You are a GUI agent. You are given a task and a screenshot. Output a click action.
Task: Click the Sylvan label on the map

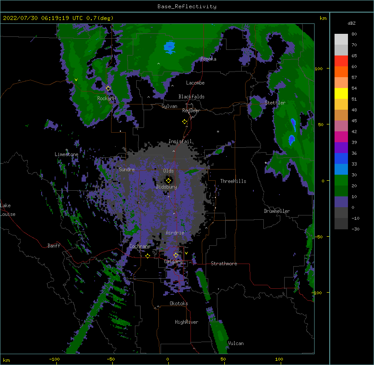pos(169,106)
